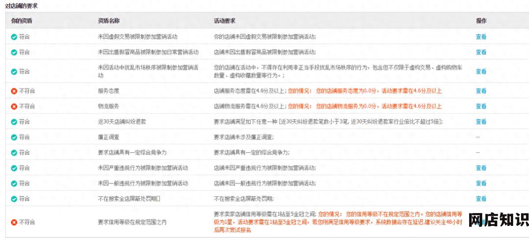The height and width of the screenshot is (240, 529).
Task: Open 查看 link for 不在搜索全店屏蔽处罚期
Action: (481, 199)
